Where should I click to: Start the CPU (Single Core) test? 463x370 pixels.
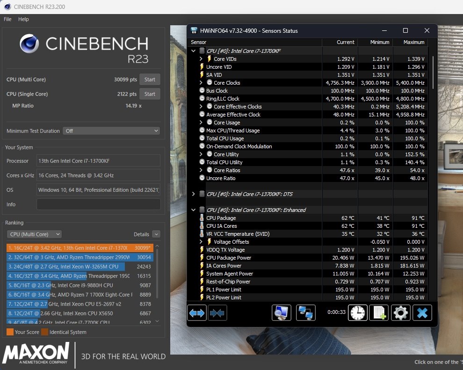pyautogui.click(x=150, y=94)
